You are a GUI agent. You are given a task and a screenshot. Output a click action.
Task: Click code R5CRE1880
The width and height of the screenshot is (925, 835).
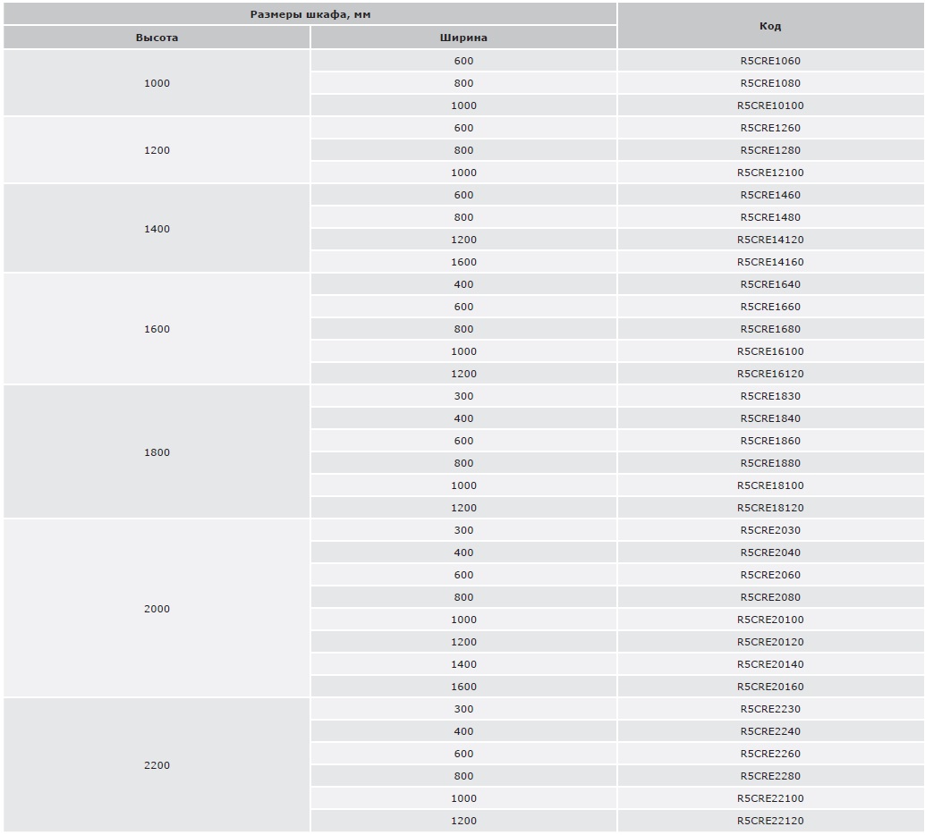[770, 463]
